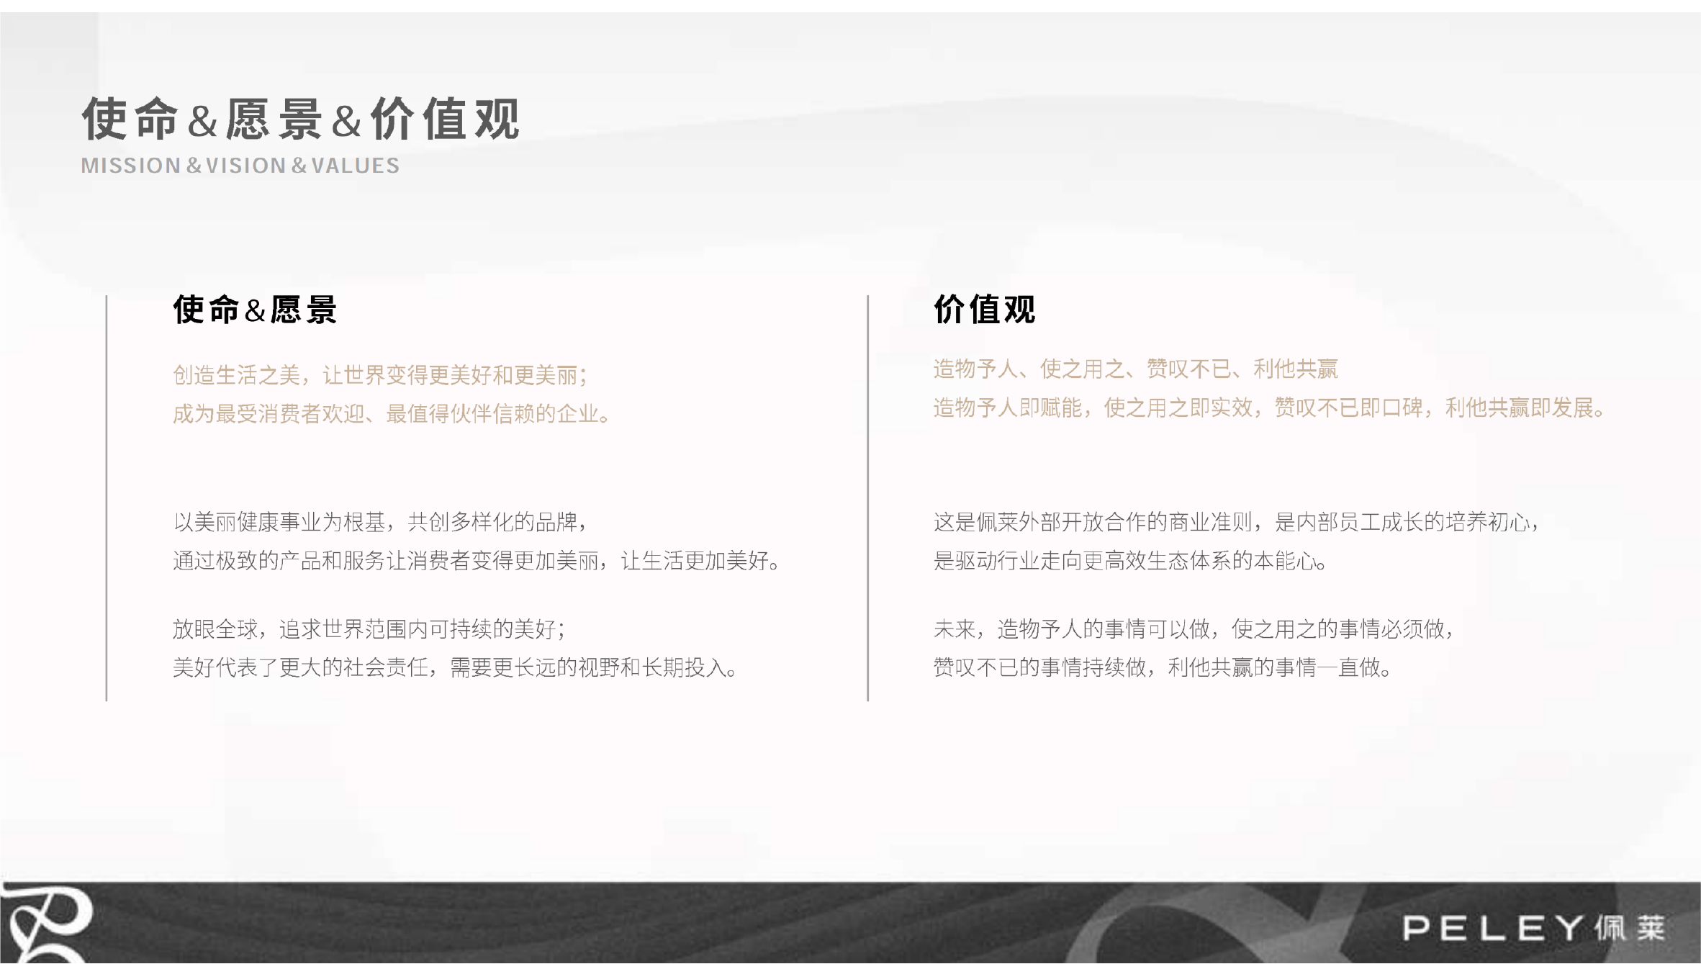Click the main title 使命&愿景&价值观

click(x=300, y=119)
